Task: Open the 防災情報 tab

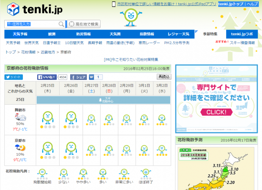Action: (x=83, y=34)
